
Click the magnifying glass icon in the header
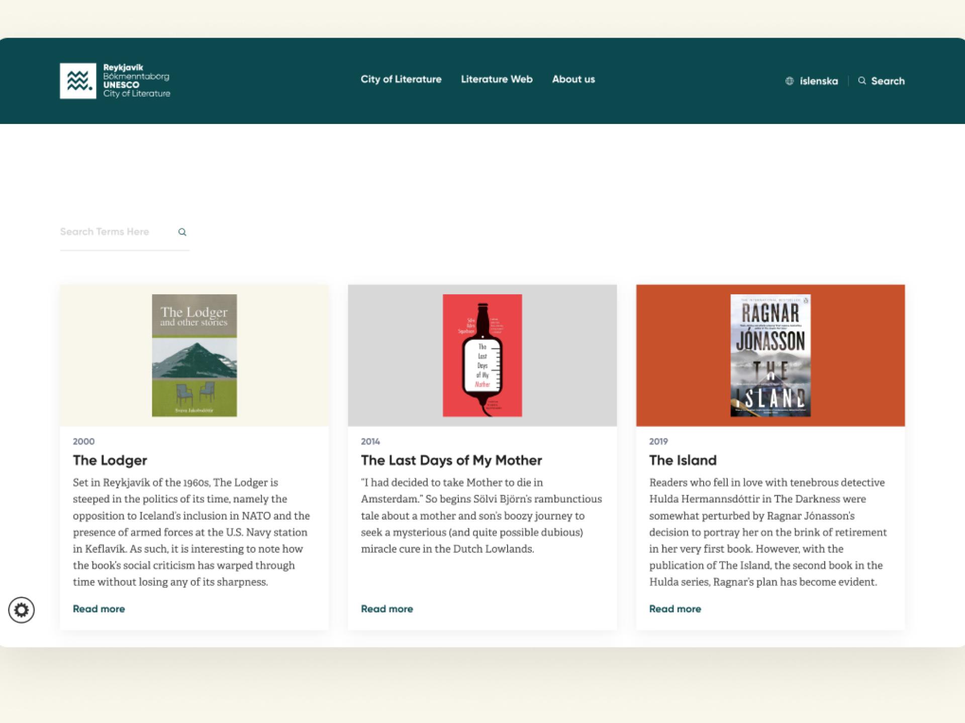point(862,81)
